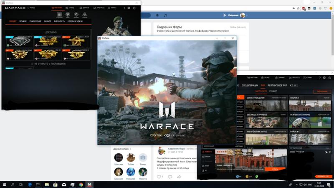Select the Honey Badger box shop item
Viewport: 334px width, 188px height.
[19, 55]
